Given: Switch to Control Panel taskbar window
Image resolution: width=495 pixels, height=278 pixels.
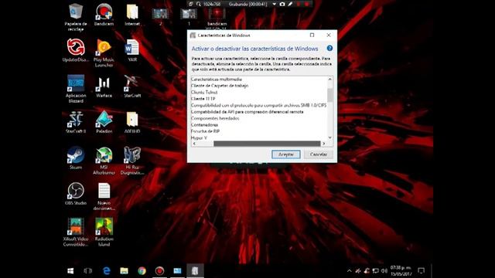Looking at the screenshot, I should click(177, 271).
